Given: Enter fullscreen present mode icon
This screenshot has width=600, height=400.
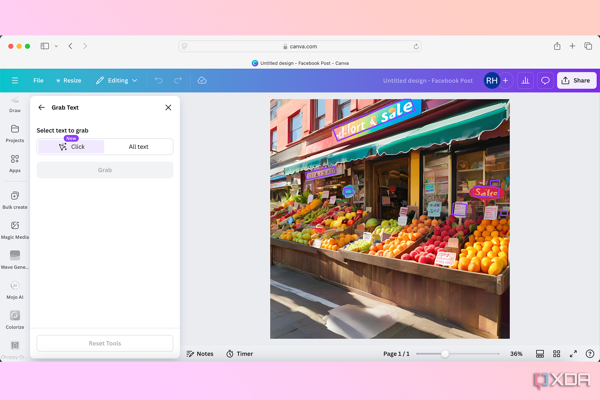Looking at the screenshot, I should [x=573, y=354].
